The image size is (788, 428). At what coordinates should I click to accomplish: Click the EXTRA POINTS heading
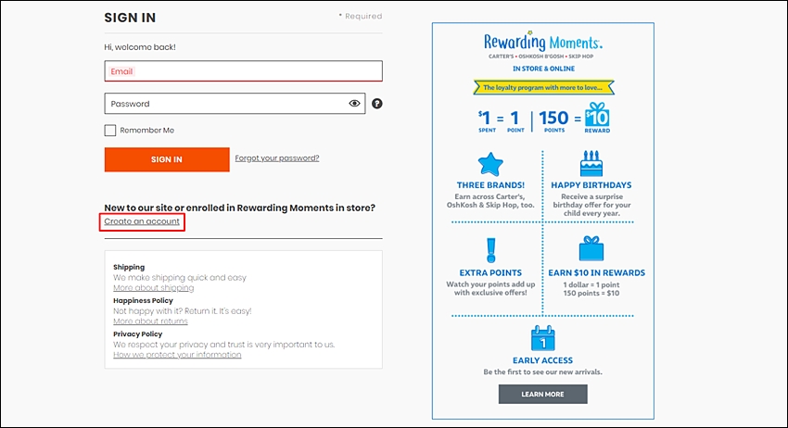click(490, 272)
